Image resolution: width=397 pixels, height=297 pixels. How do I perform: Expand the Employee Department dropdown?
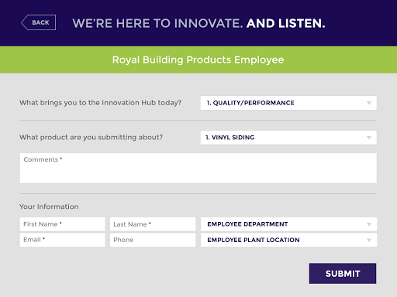coord(288,224)
